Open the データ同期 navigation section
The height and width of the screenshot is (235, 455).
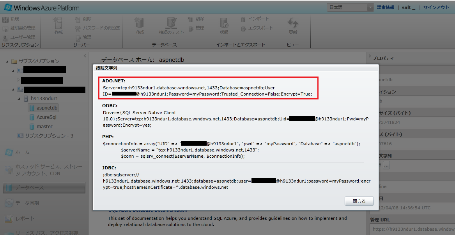tap(27, 203)
